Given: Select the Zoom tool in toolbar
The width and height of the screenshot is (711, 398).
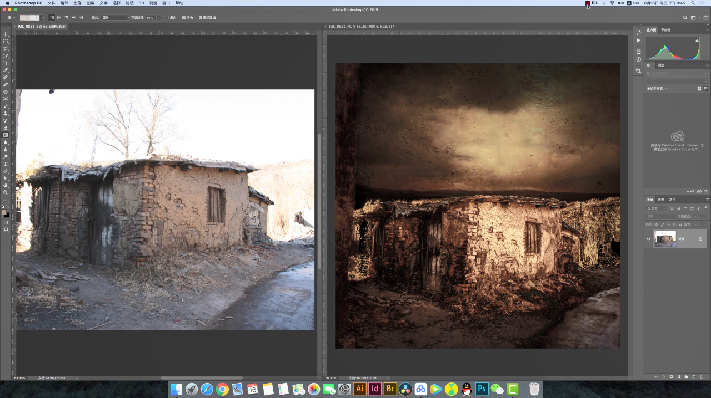Looking at the screenshot, I should point(6,192).
